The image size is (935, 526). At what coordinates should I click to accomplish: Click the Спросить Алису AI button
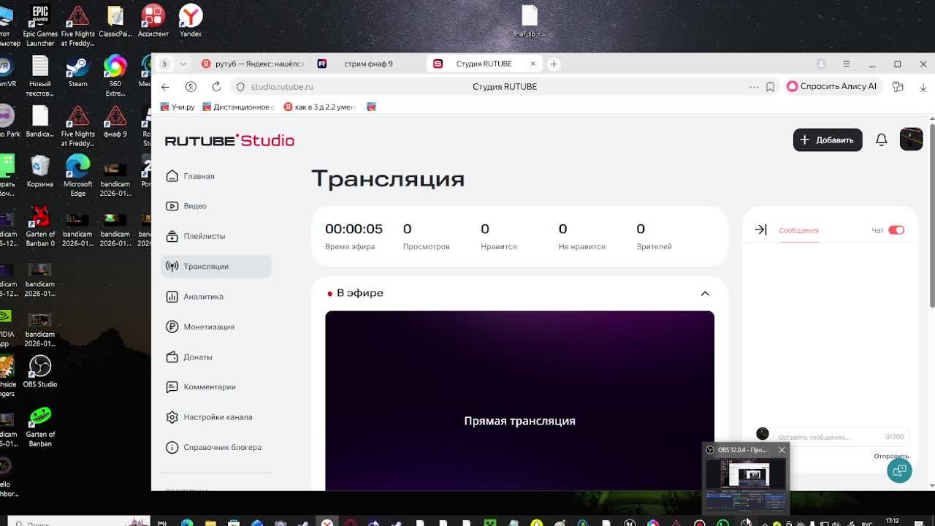point(831,86)
